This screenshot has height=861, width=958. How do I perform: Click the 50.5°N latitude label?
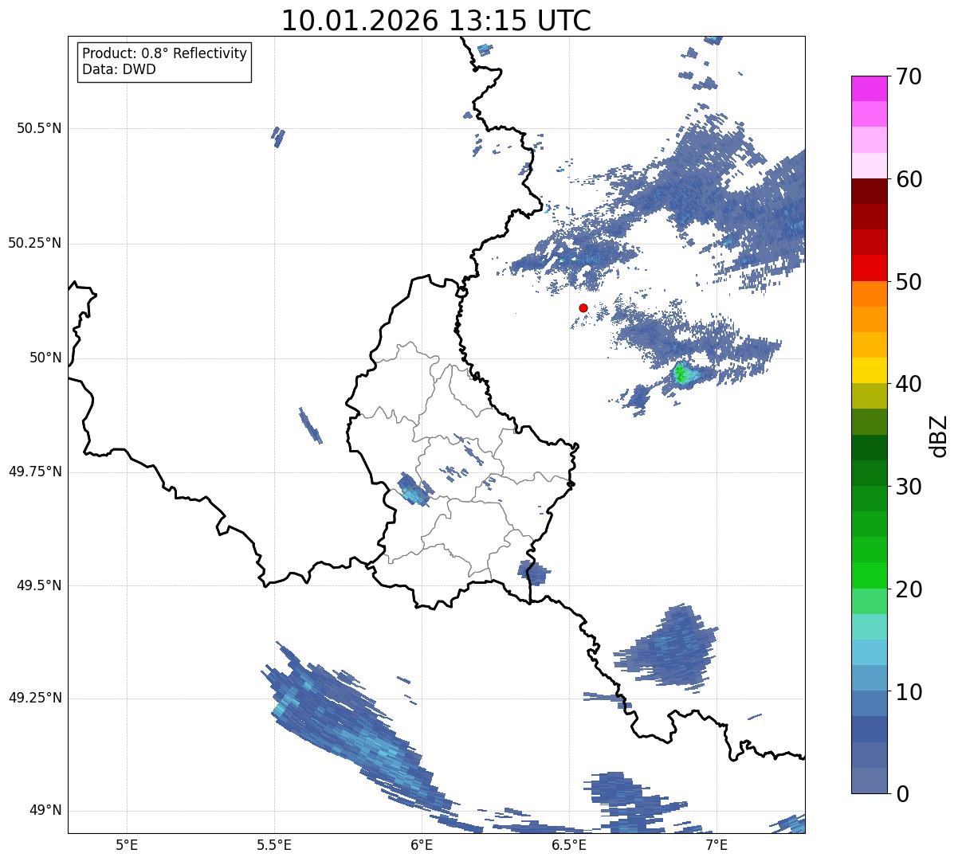pyautogui.click(x=39, y=128)
